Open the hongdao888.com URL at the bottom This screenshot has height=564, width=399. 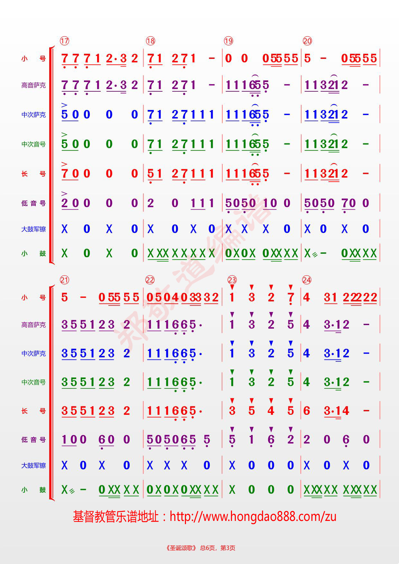[x=253, y=517]
